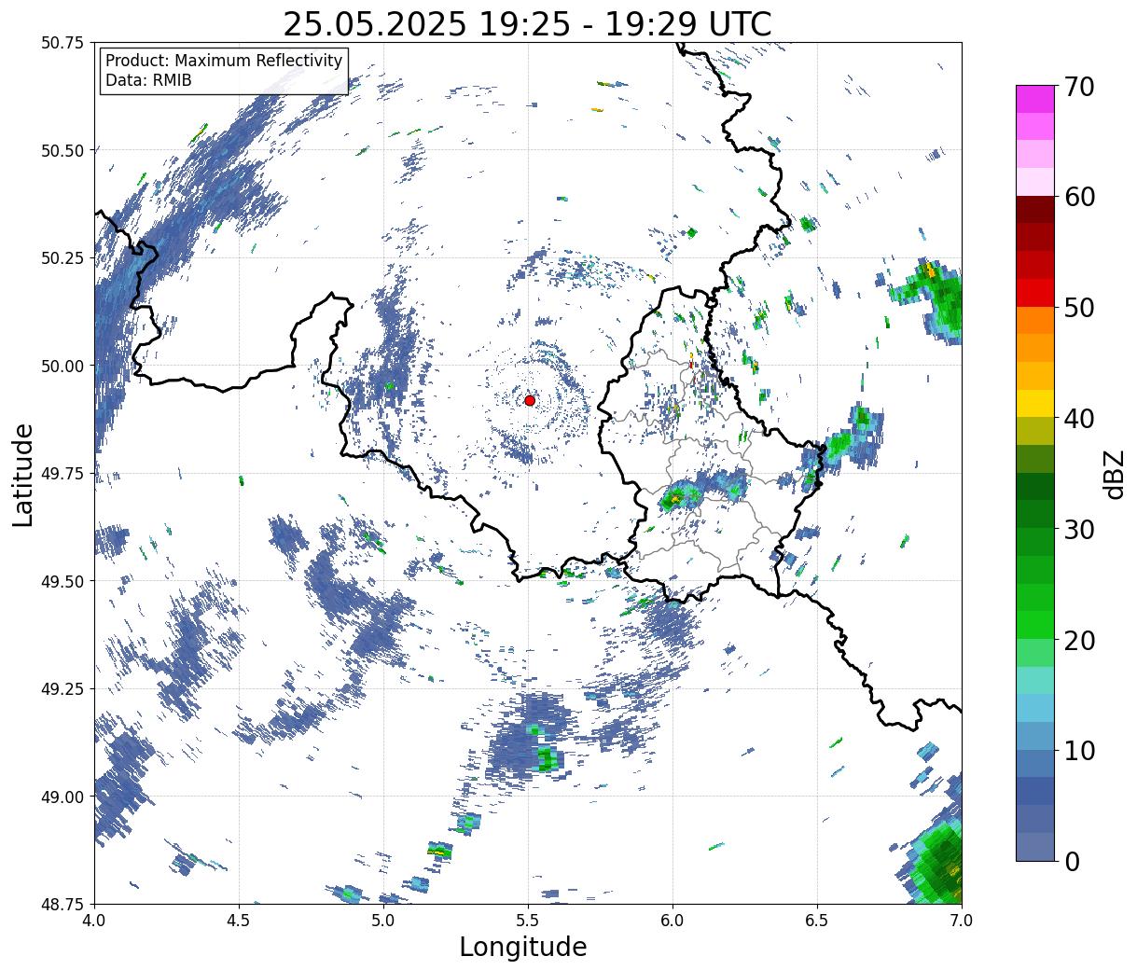
Task: Click the longitude tick label 6.0
Action: [672, 921]
